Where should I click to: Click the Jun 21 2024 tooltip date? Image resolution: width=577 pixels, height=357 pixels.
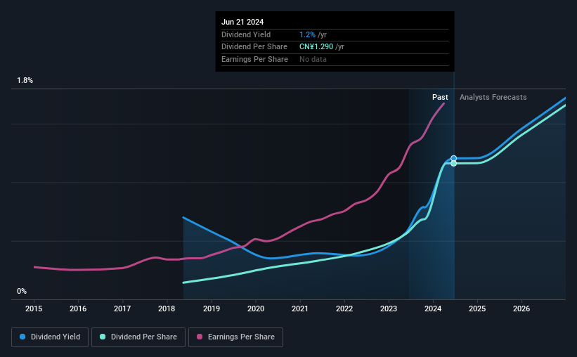242,22
